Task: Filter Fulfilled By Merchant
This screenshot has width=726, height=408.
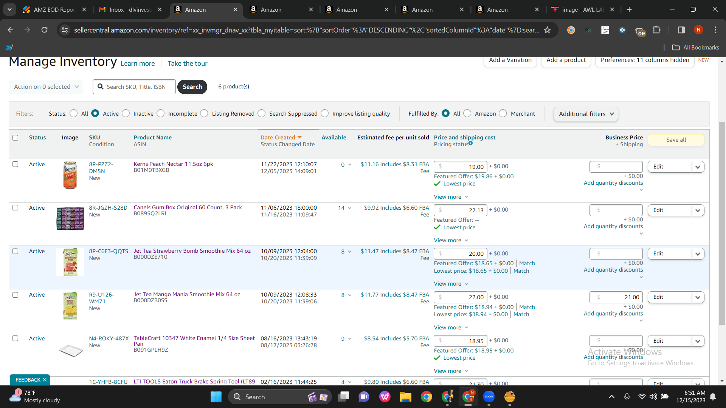Action: point(503,113)
